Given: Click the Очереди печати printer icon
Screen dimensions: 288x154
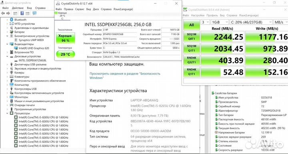Looking at the screenshot, I should coord(12,105).
